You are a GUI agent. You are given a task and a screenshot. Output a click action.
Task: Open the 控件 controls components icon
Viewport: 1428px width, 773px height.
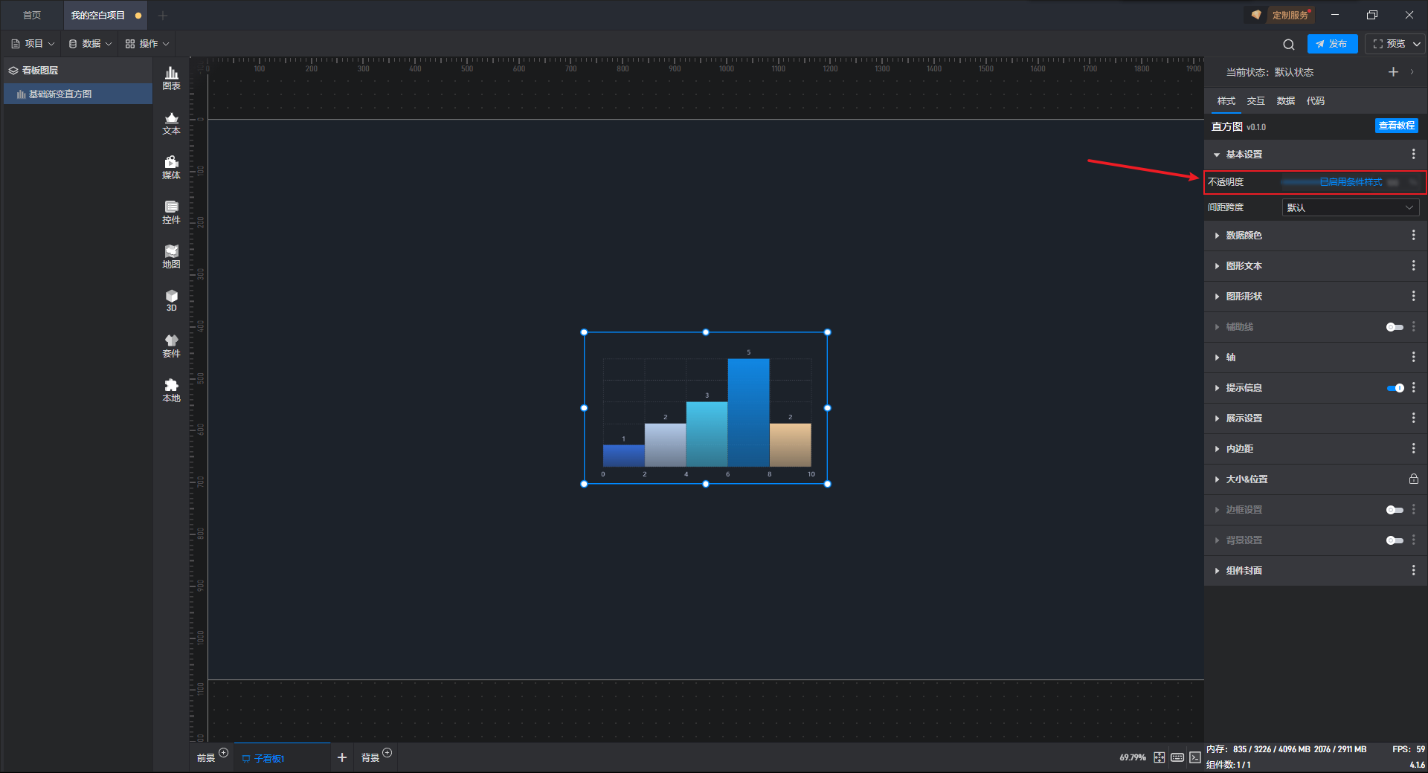pos(171,212)
